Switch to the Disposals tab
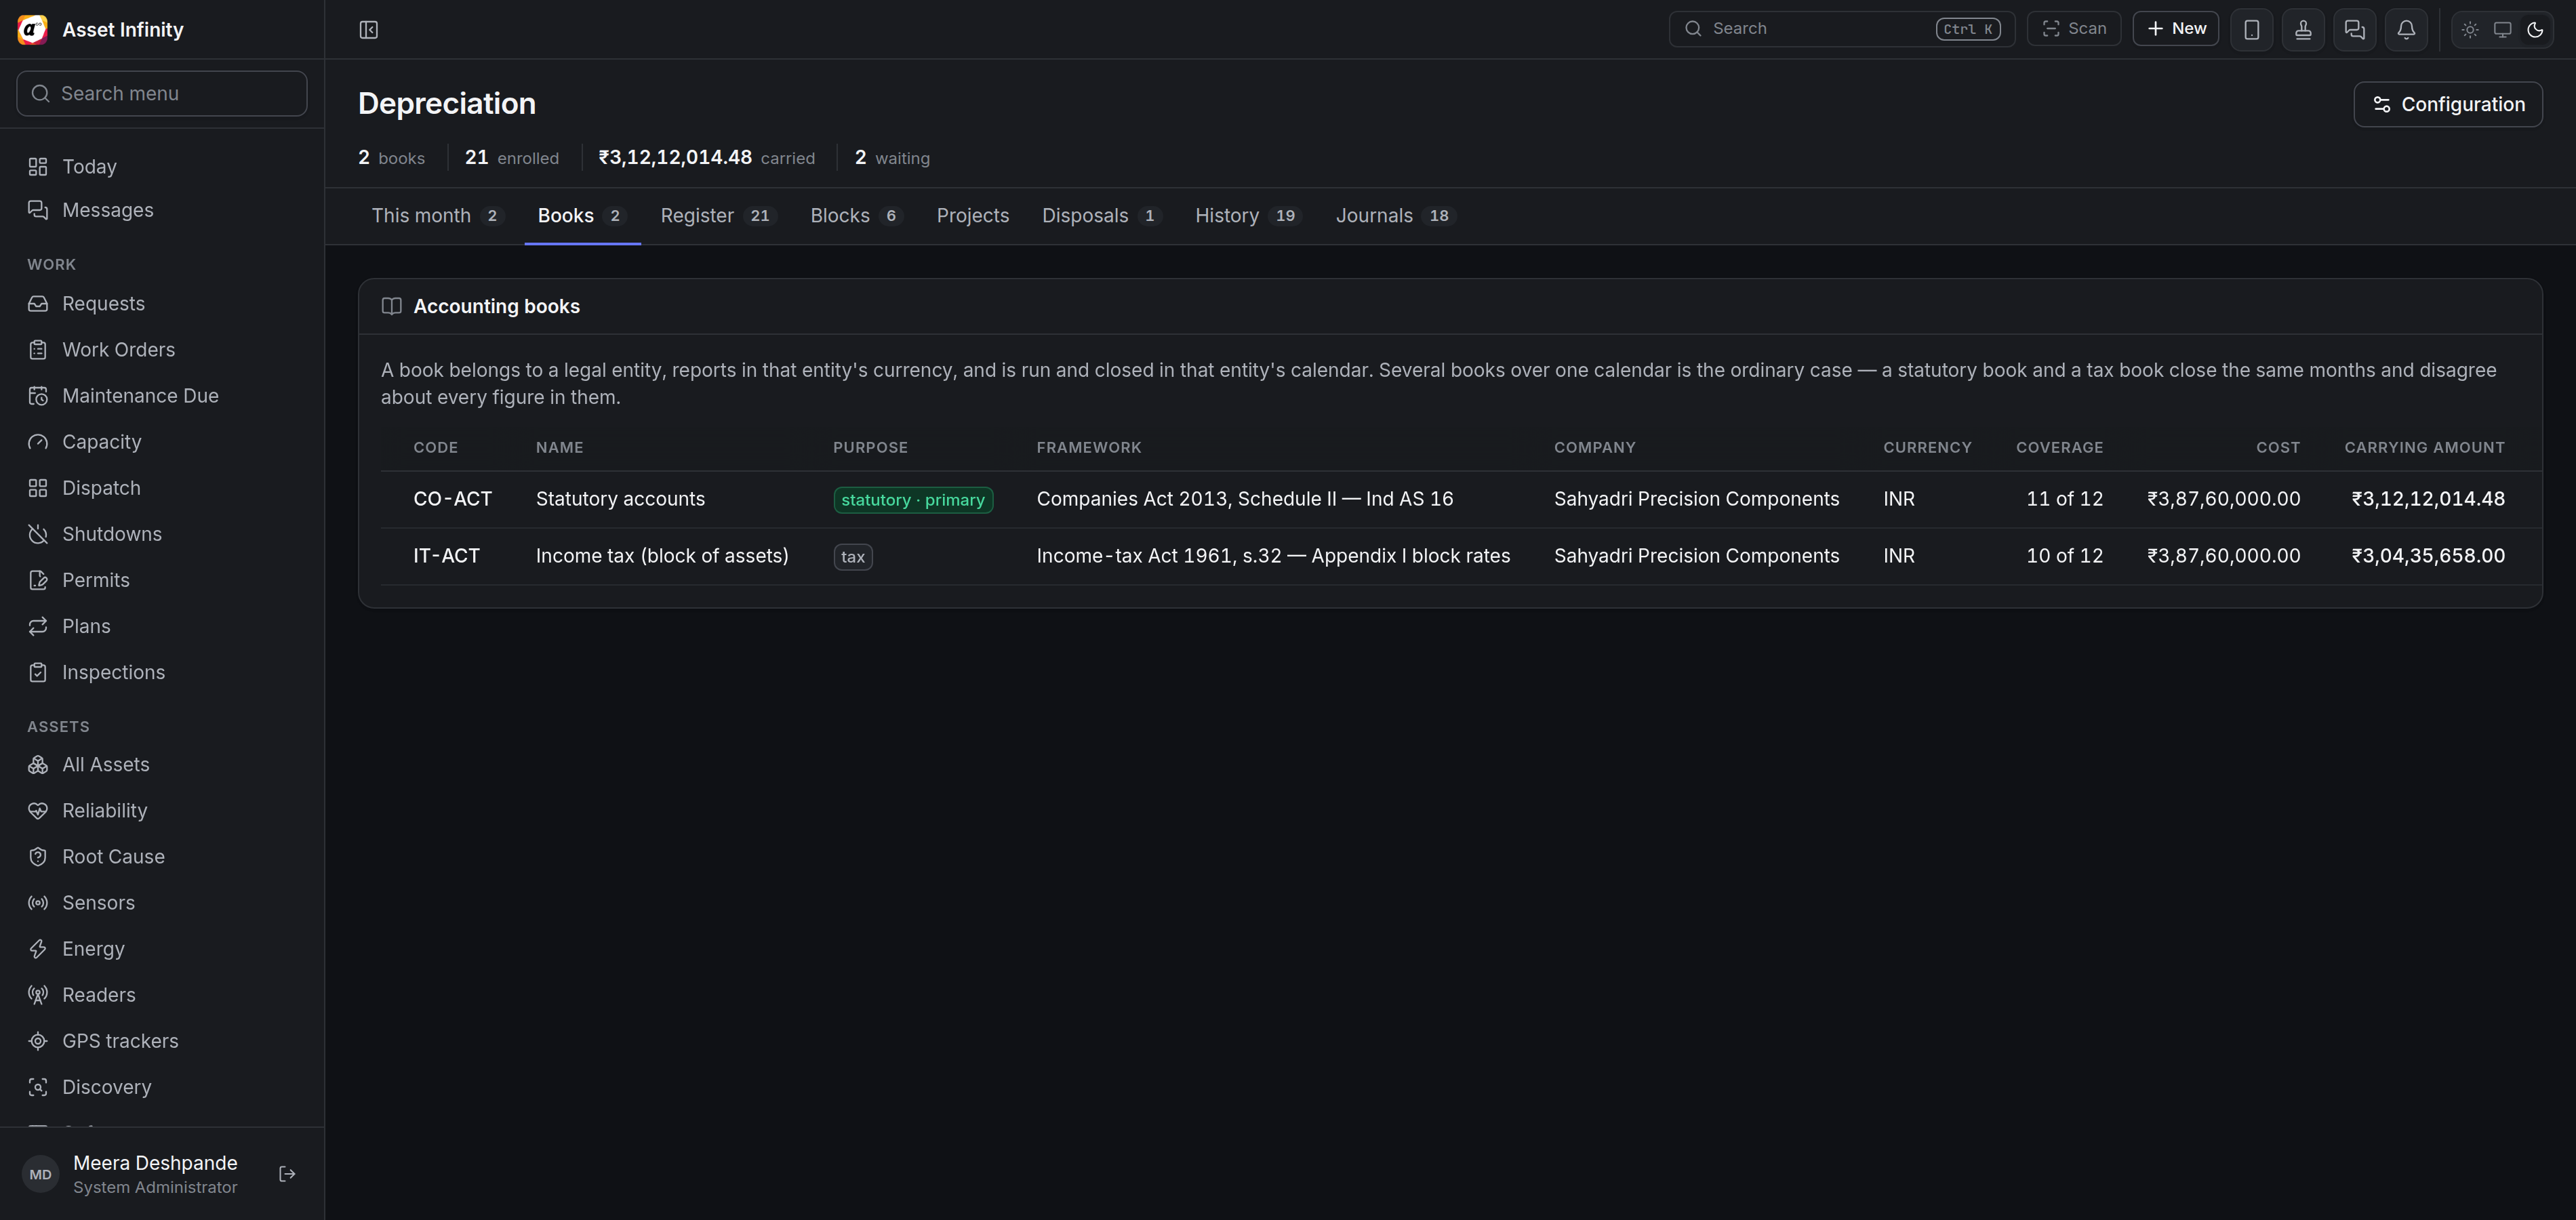Viewport: 2576px width, 1220px height. [1102, 216]
